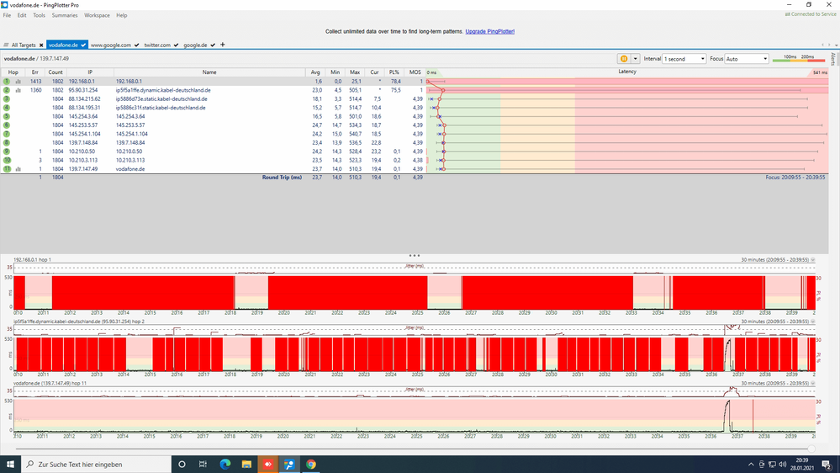Follow the Upgrade PingPlotter! link
This screenshot has width=840, height=473.
click(x=489, y=32)
